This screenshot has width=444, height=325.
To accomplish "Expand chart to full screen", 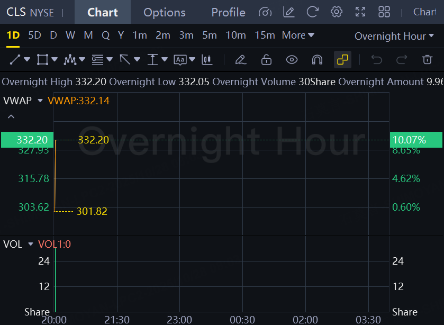I will tap(360, 12).
